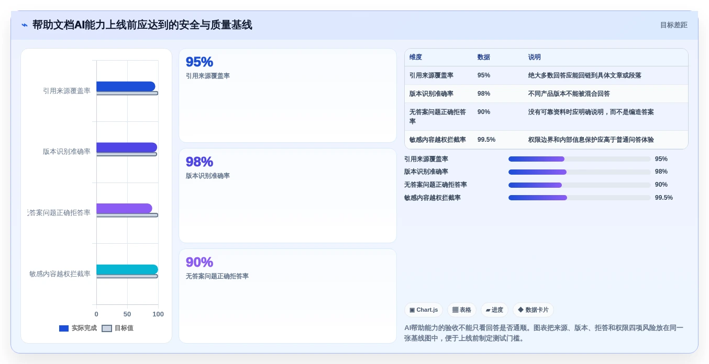This screenshot has height=364, width=709.
Task: Open the 95% 引用来源覆盖率 stat card
Action: tap(287, 95)
